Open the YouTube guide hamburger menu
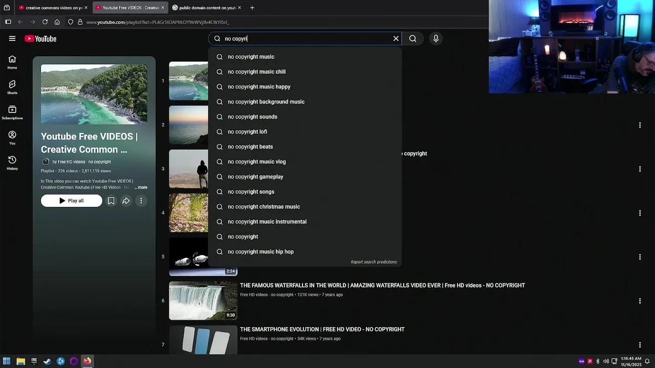The height and width of the screenshot is (368, 655). 12,38
